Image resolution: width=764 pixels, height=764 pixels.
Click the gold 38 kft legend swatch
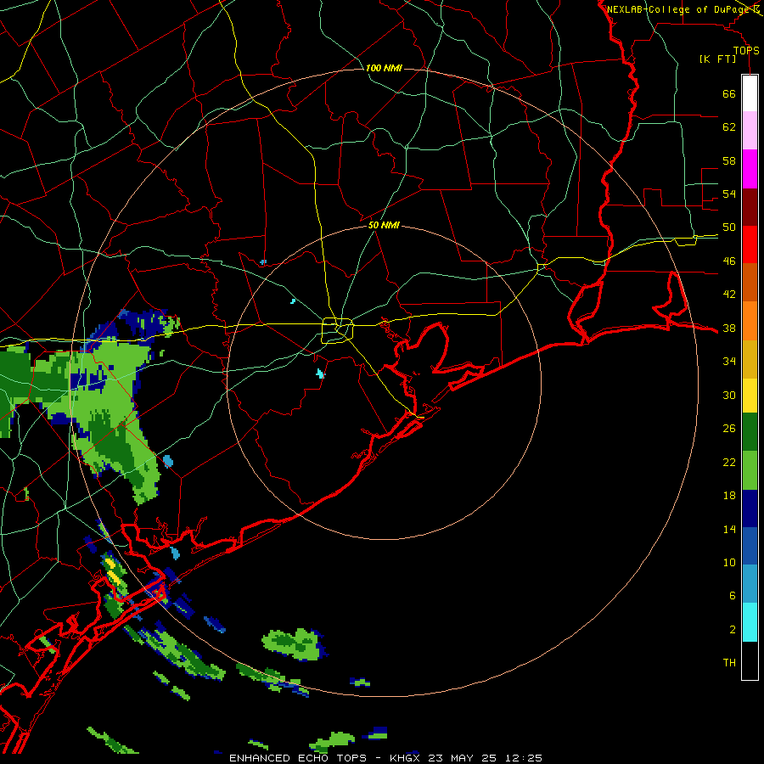(750, 359)
